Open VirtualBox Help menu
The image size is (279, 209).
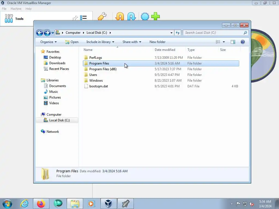pyautogui.click(x=28, y=9)
